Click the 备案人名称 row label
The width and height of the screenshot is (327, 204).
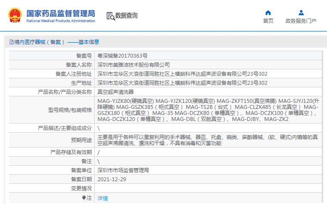[x=79, y=65]
